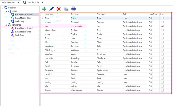Select the Templates tree label

(16, 25)
